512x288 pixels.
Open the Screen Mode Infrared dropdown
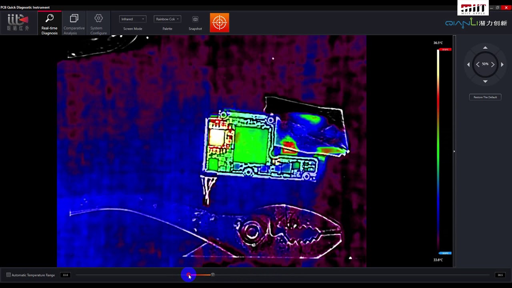point(133,19)
